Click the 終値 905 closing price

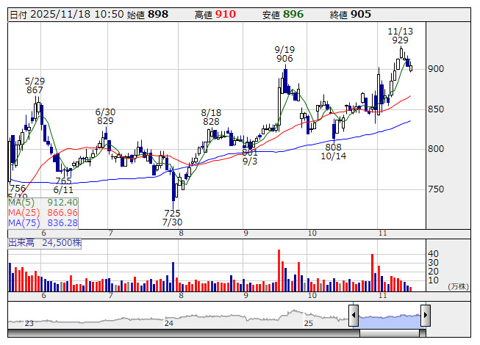point(350,15)
